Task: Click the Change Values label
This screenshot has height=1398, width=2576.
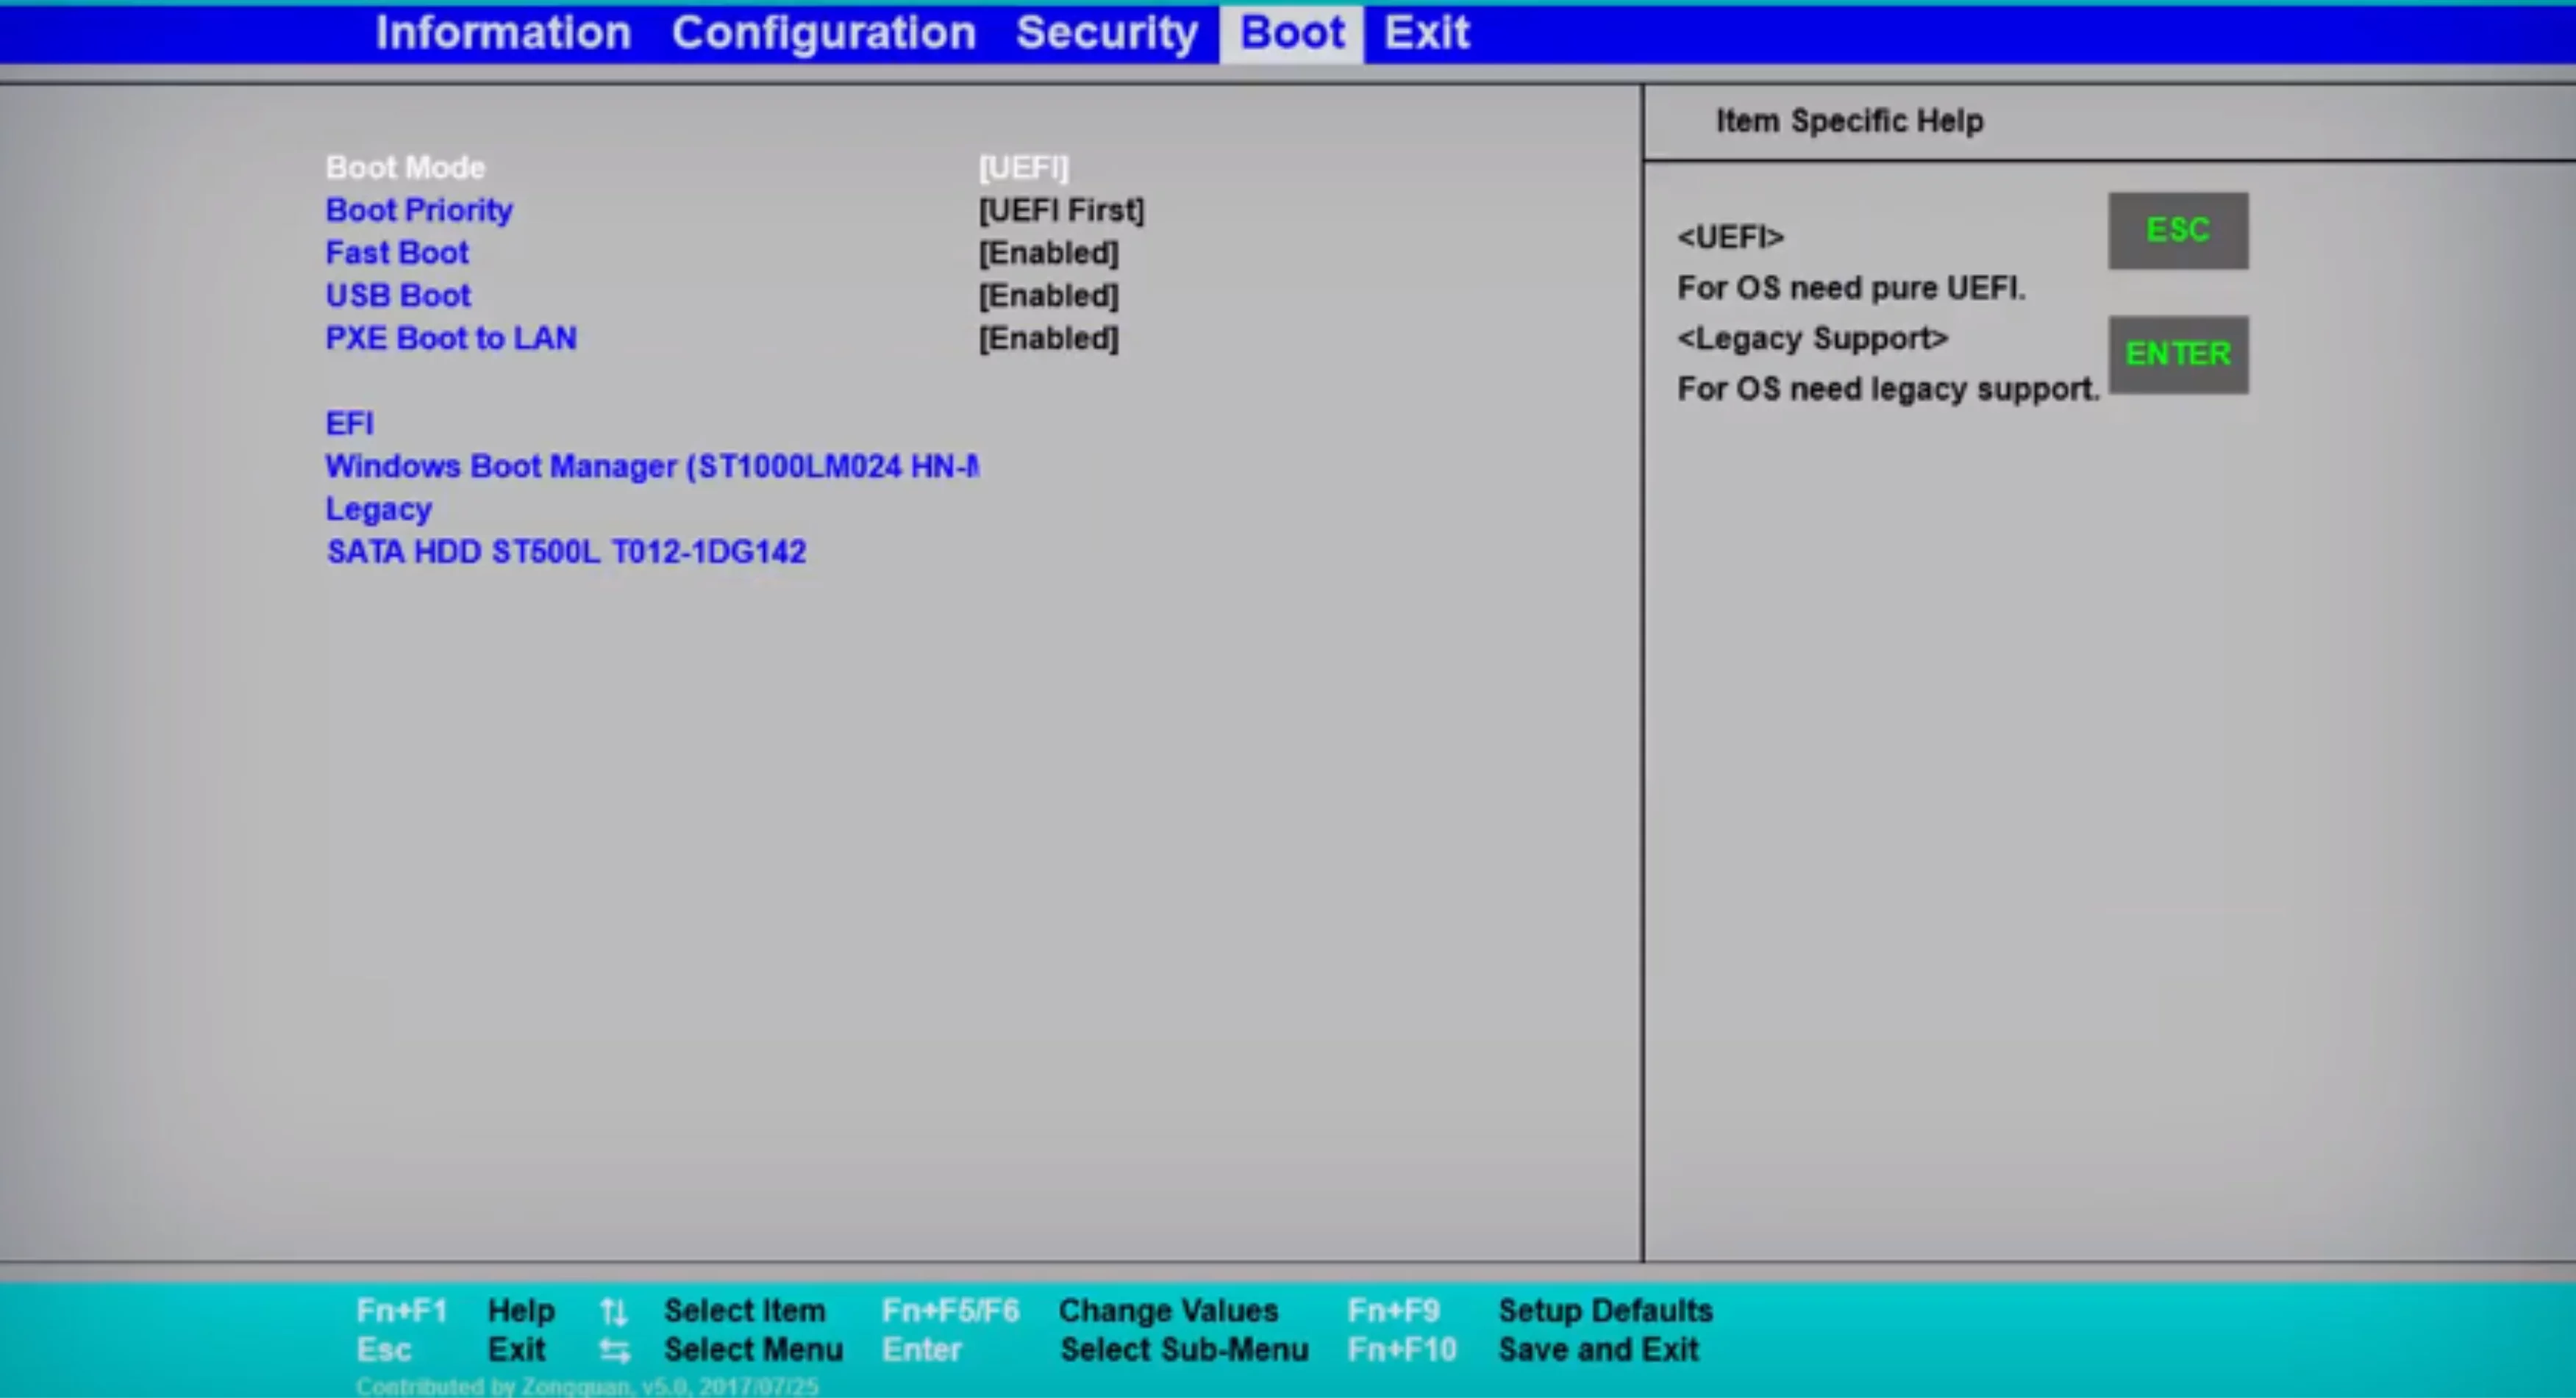Action: coord(1168,1310)
